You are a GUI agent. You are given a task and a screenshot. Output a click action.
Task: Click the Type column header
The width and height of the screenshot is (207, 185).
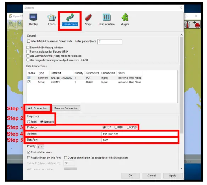pyautogui.click(x=43, y=73)
